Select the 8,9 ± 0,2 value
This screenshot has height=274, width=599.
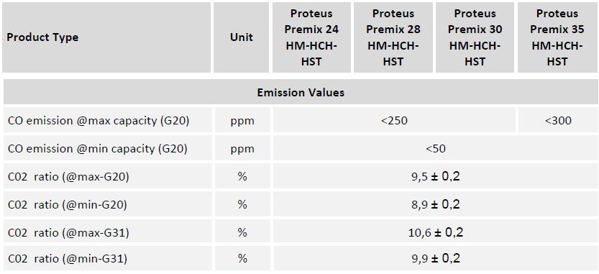point(436,204)
